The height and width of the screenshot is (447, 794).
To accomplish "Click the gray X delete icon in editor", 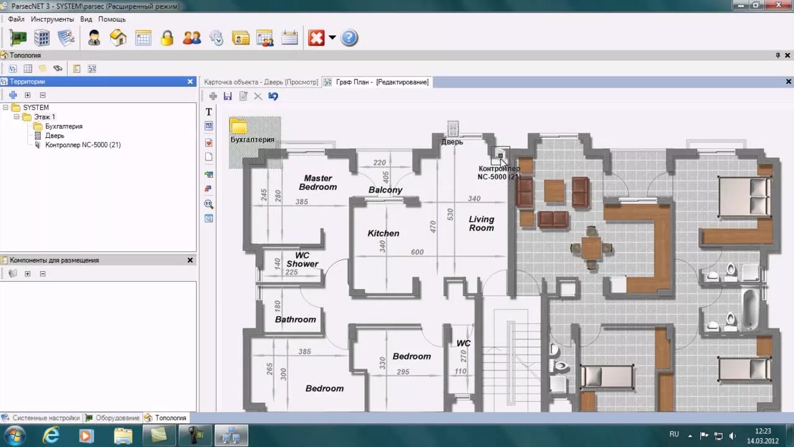I will pos(258,96).
